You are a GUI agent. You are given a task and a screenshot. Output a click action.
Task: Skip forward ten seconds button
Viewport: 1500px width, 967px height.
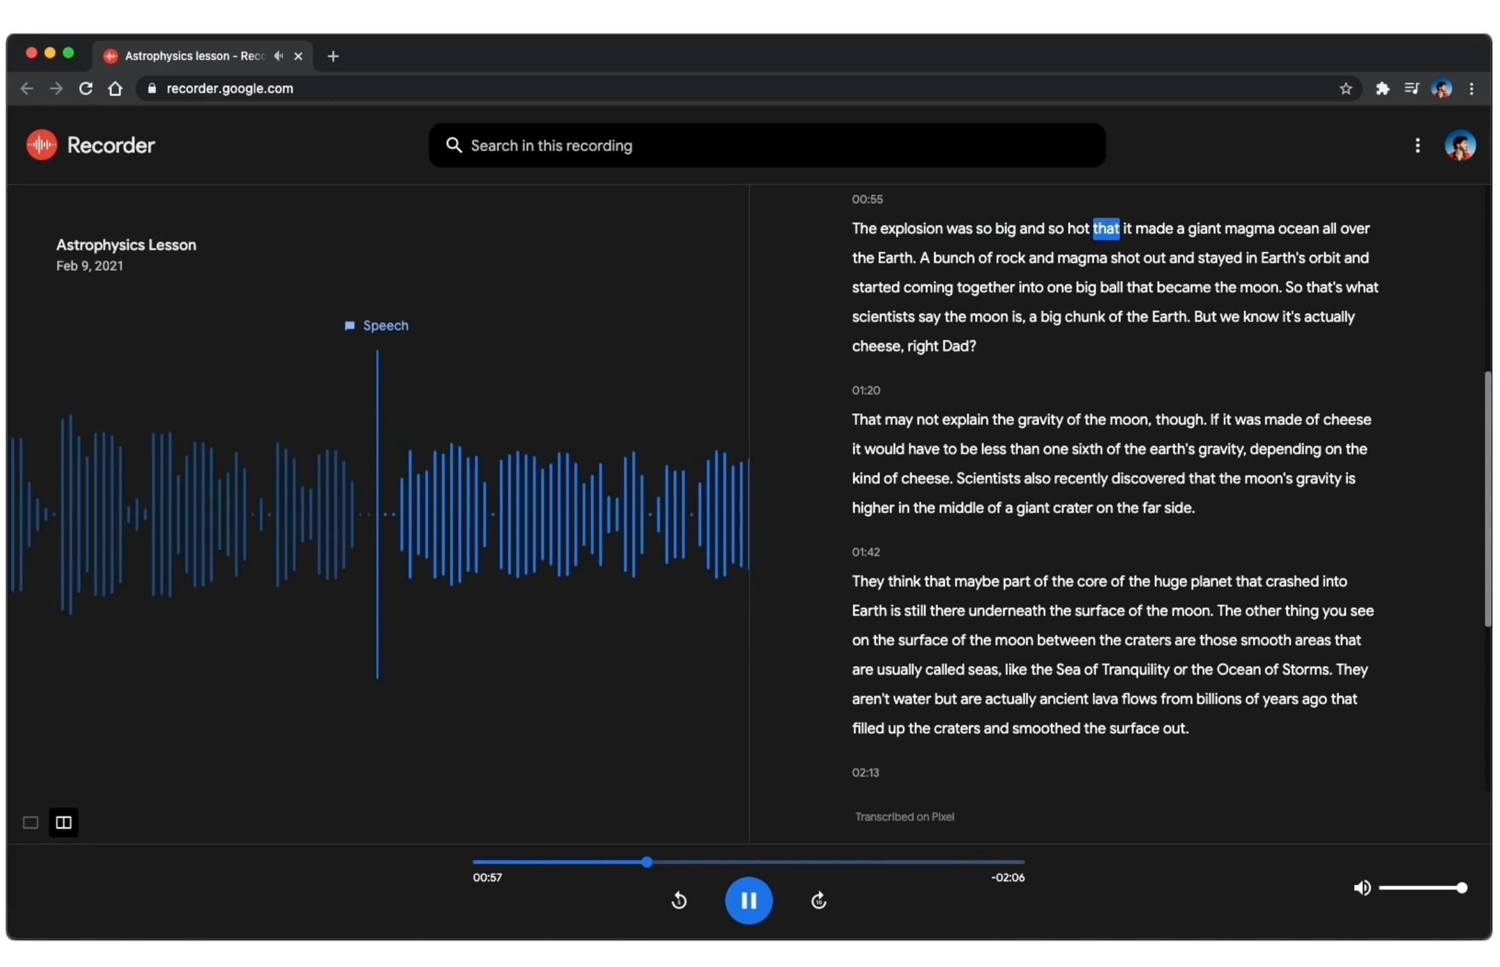click(818, 901)
